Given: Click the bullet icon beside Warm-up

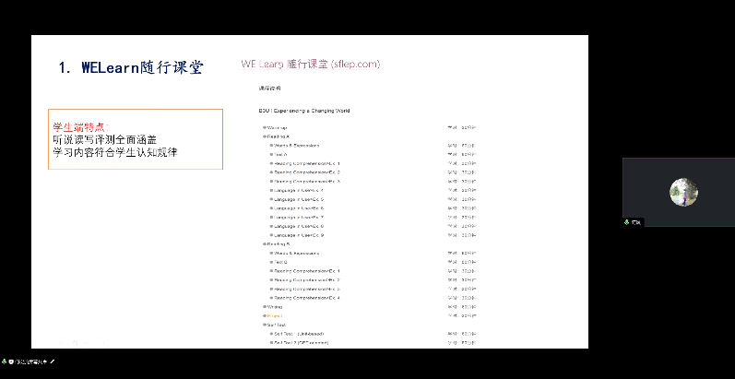Looking at the screenshot, I should click(264, 127).
